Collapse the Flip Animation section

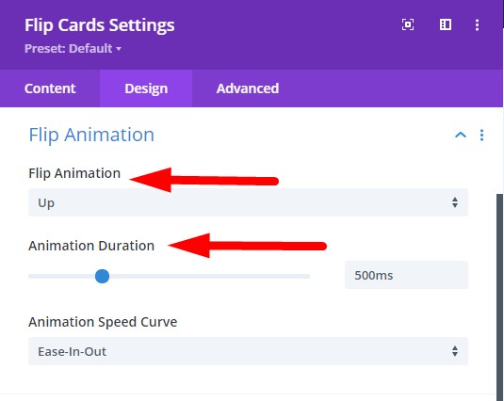461,135
